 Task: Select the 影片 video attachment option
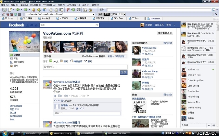[x=88, y=61]
